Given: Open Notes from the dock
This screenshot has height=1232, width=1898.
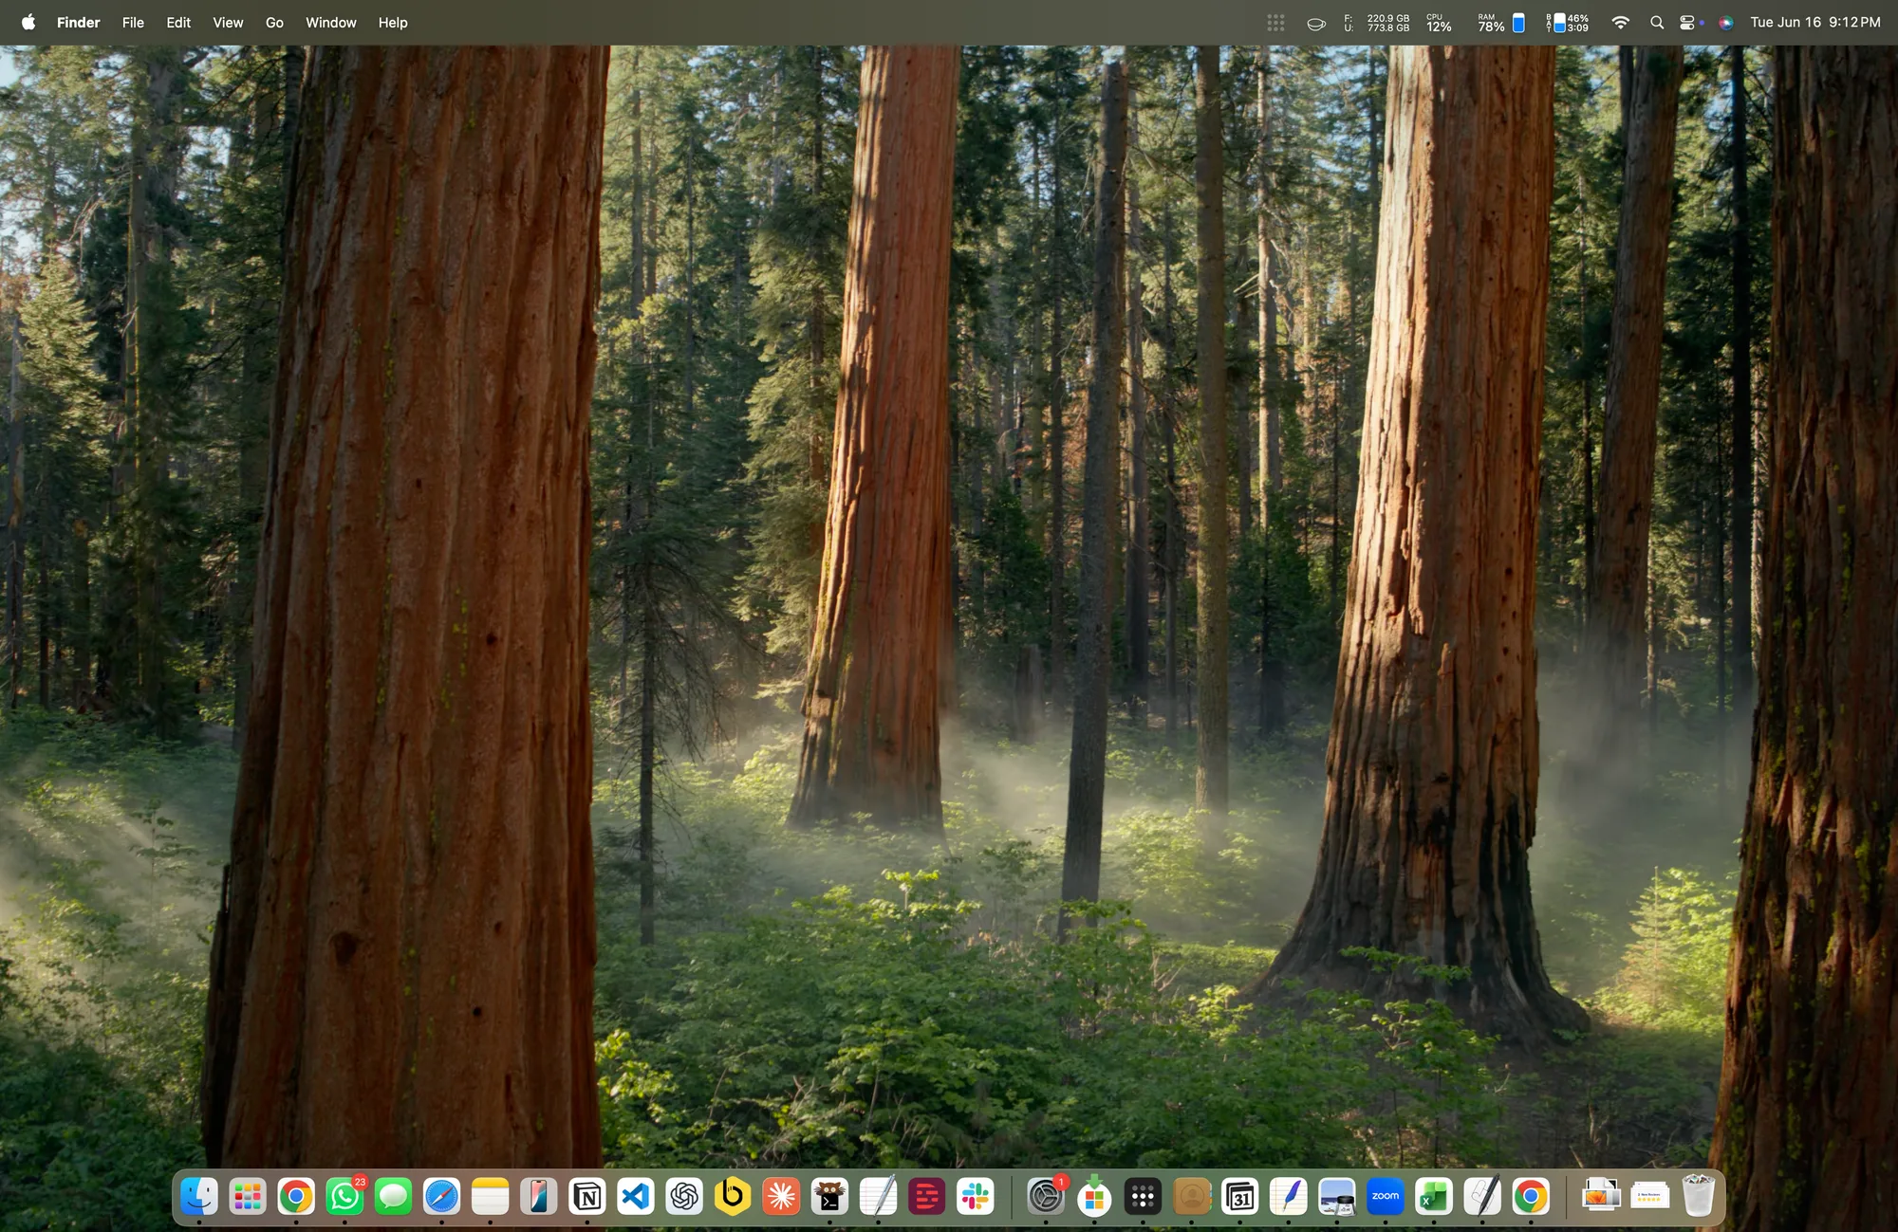Looking at the screenshot, I should click(x=491, y=1197).
